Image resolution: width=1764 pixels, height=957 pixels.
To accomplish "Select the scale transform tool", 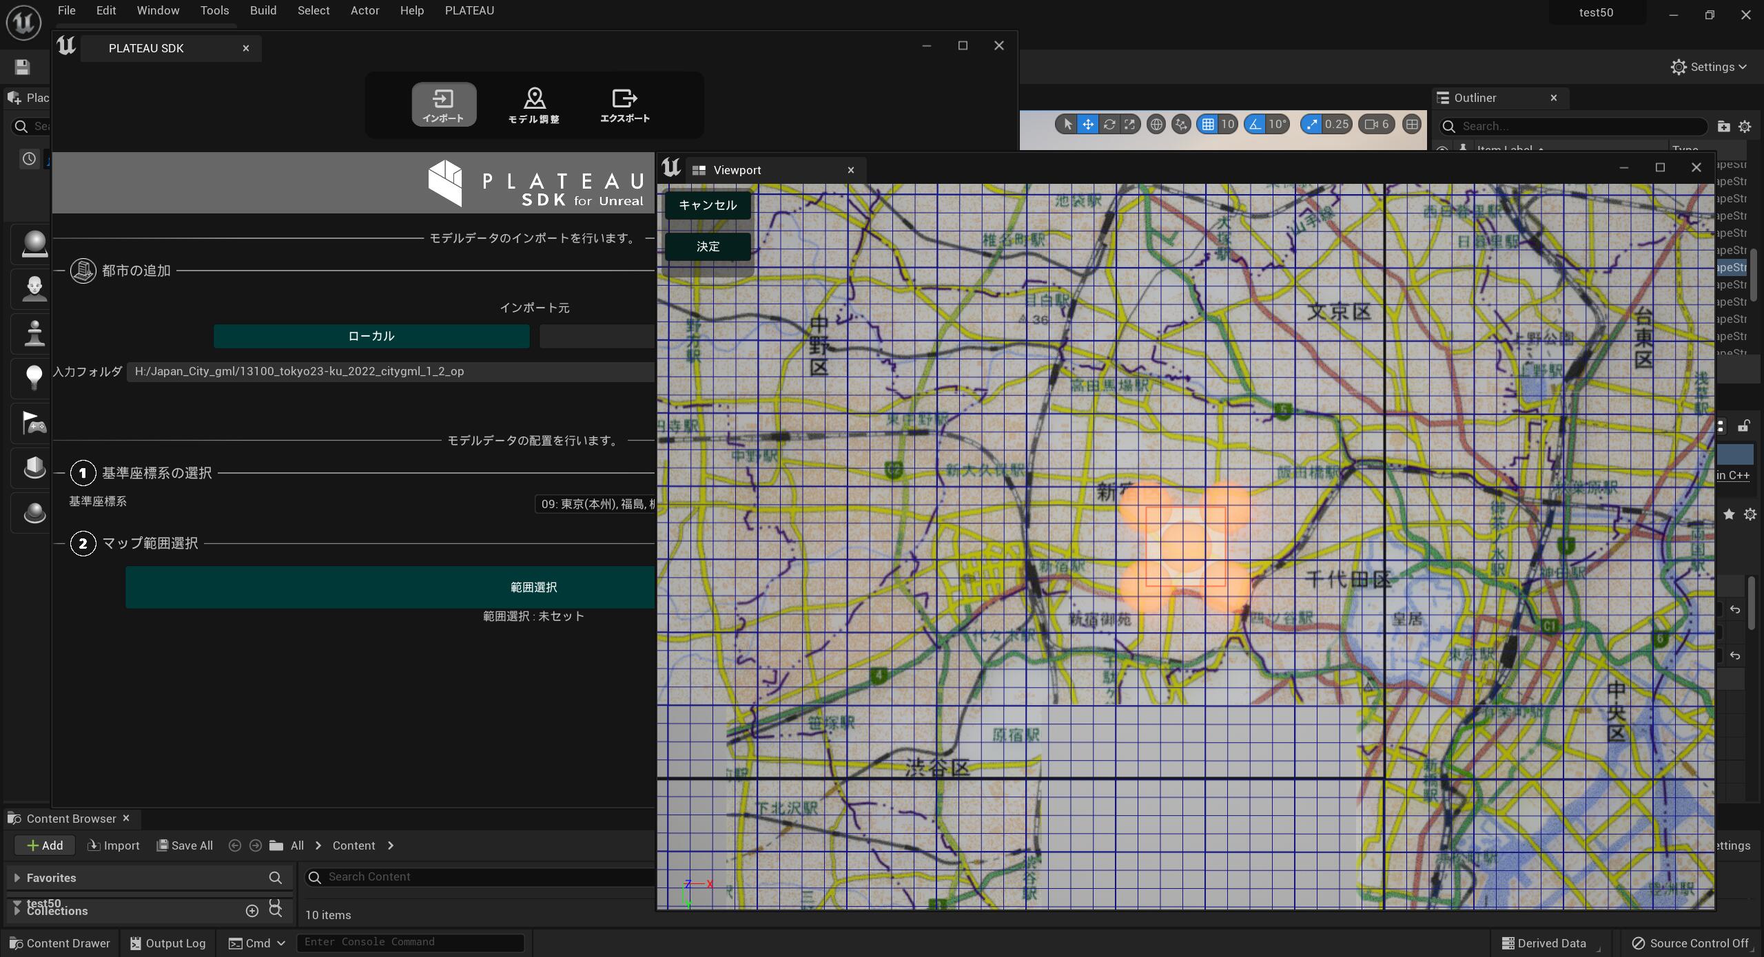I will (1129, 125).
